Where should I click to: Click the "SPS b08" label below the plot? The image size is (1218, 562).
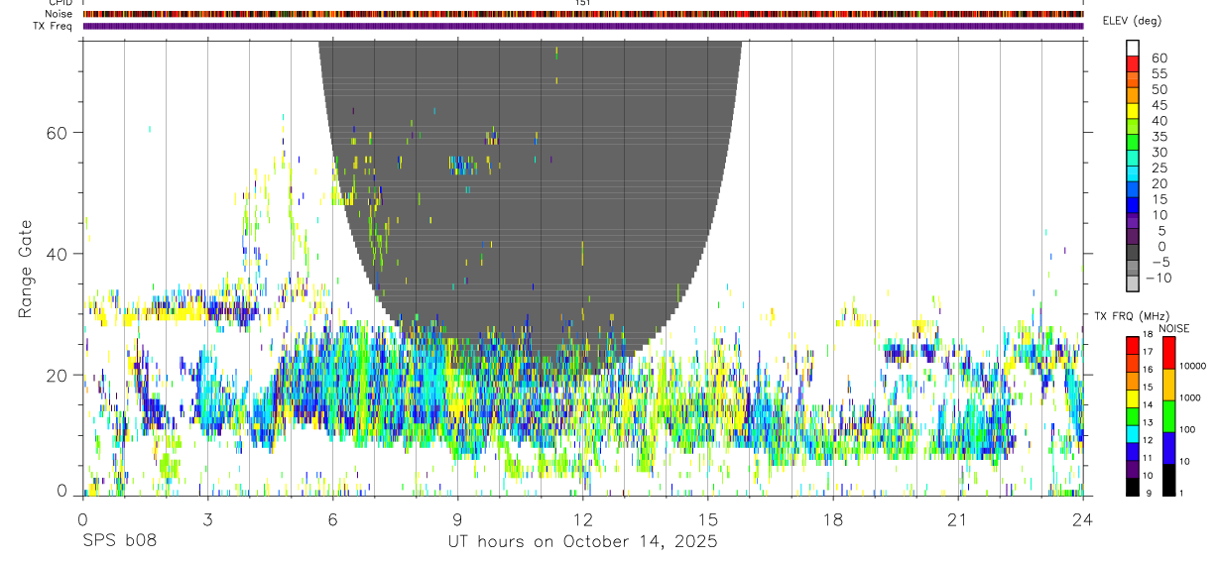pos(119,541)
